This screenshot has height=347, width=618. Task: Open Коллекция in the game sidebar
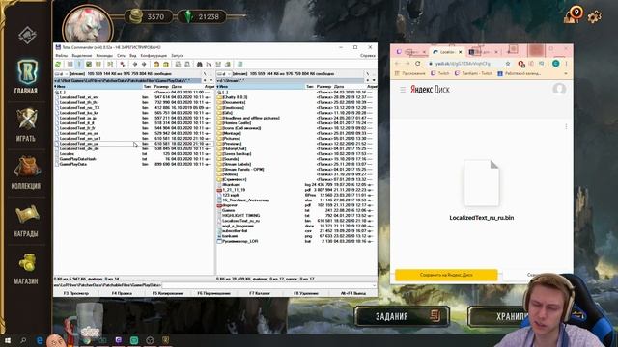pos(26,173)
